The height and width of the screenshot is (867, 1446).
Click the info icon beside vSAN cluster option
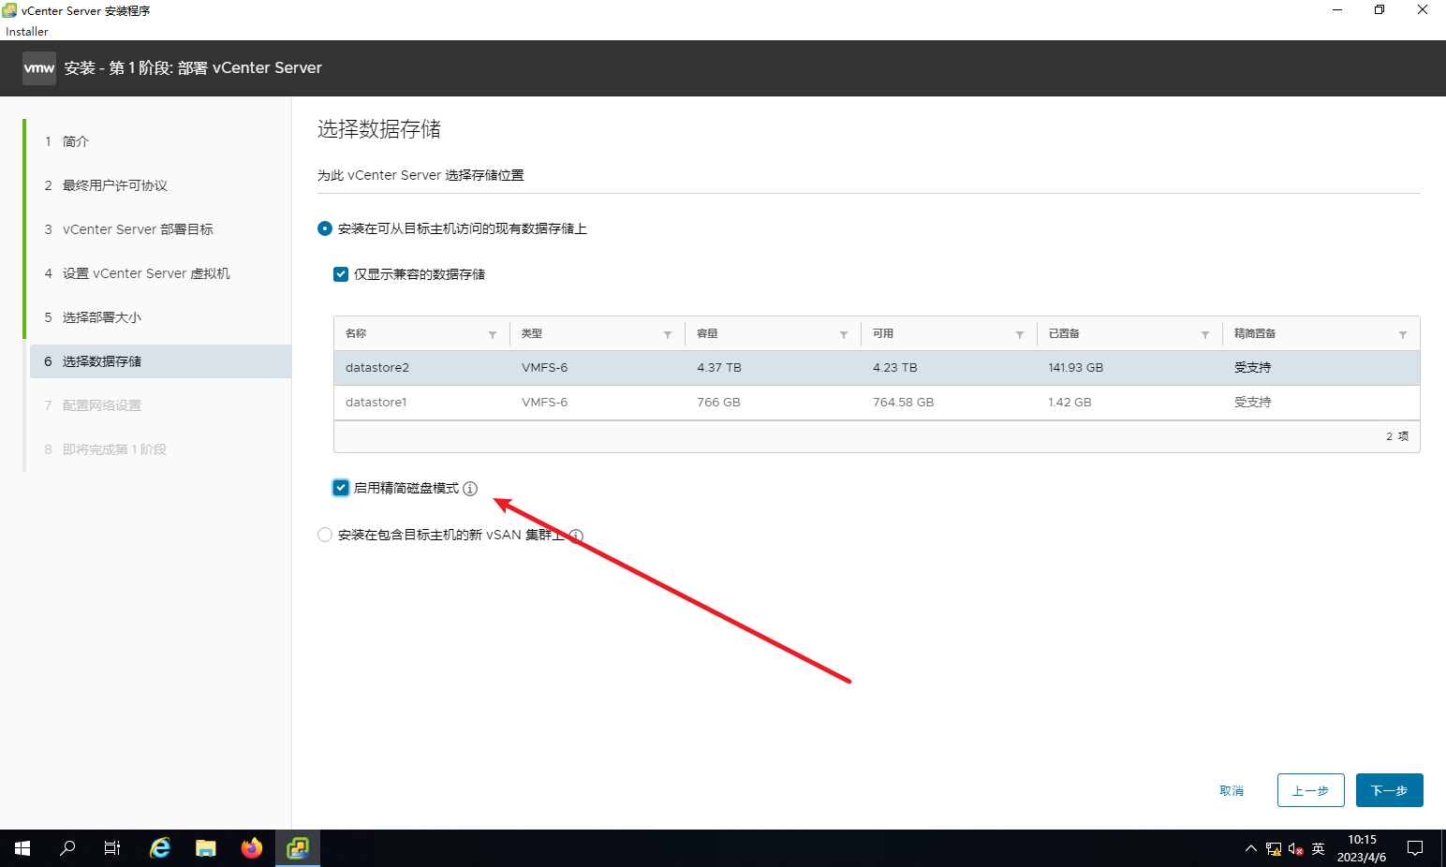(x=577, y=536)
